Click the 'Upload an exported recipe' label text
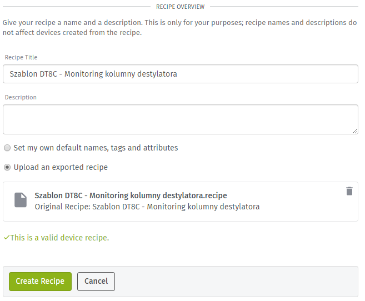The image size is (365, 301). [61, 168]
